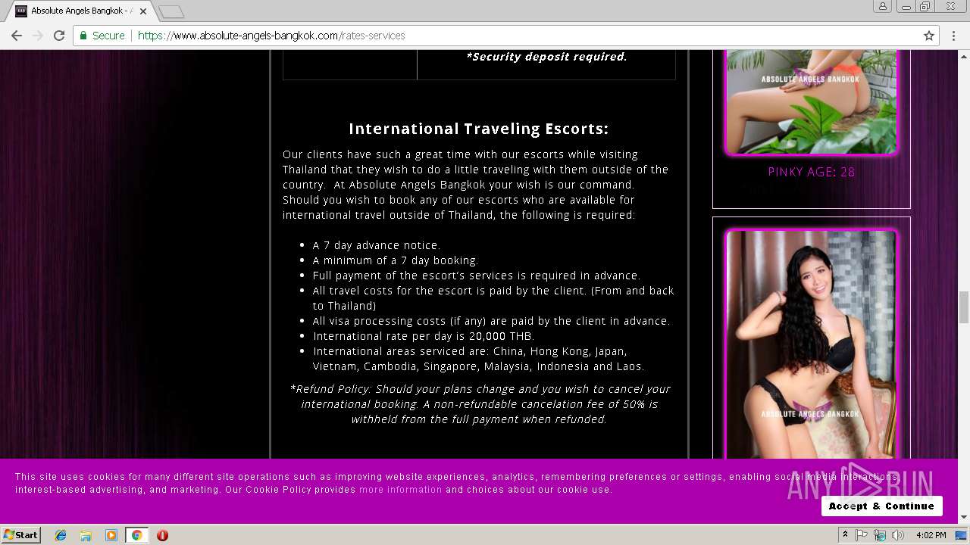970x545 pixels.
Task: Show hidden system tray icons
Action: tap(845, 535)
